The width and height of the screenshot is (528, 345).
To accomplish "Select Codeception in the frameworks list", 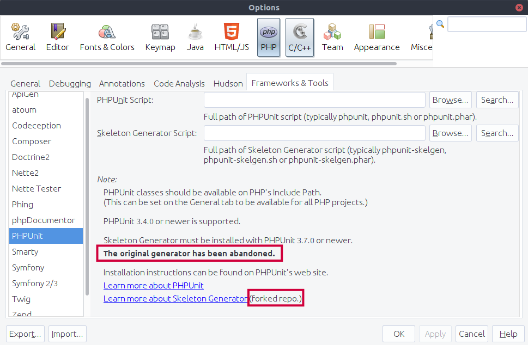I will coord(46,125).
